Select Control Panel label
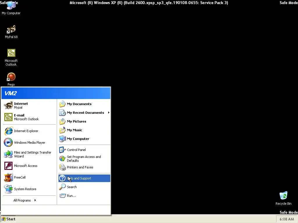The image size is (298, 223). coord(77,150)
